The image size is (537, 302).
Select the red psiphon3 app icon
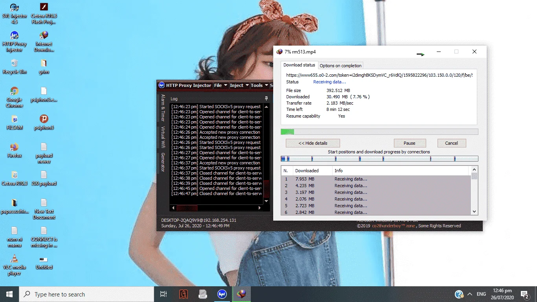(44, 122)
